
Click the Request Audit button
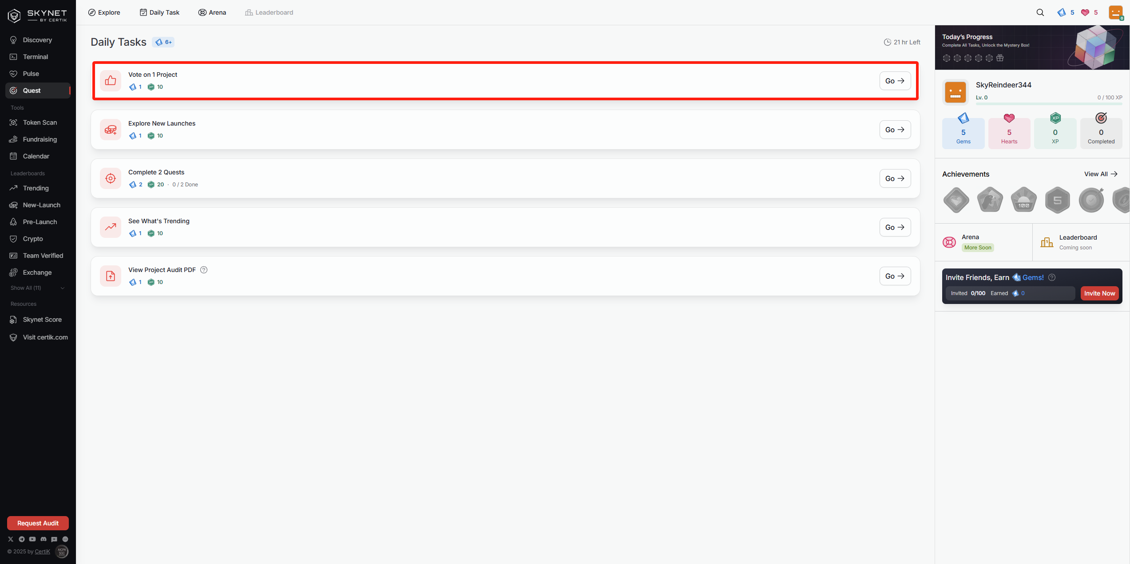click(38, 523)
